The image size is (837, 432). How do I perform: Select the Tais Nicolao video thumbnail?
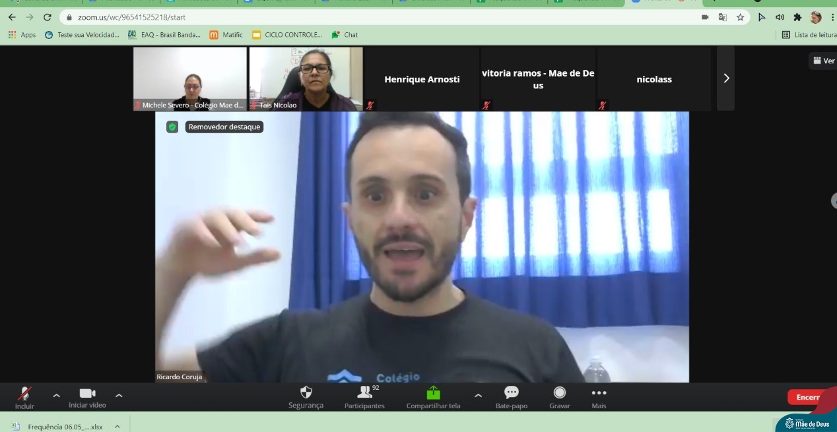(306, 78)
